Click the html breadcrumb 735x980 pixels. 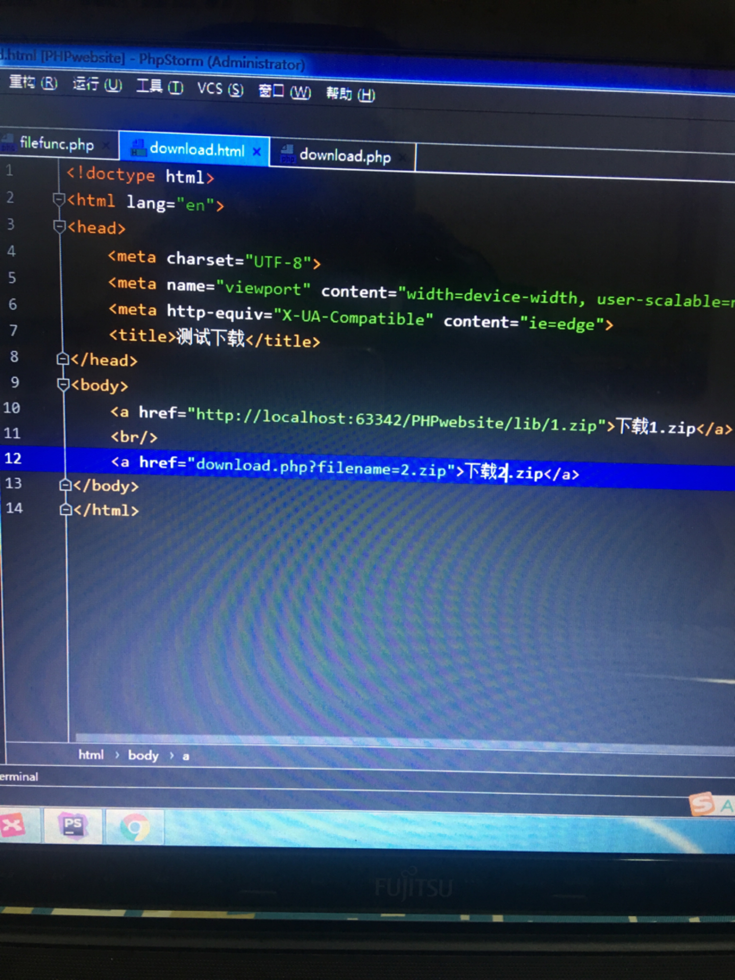click(91, 755)
